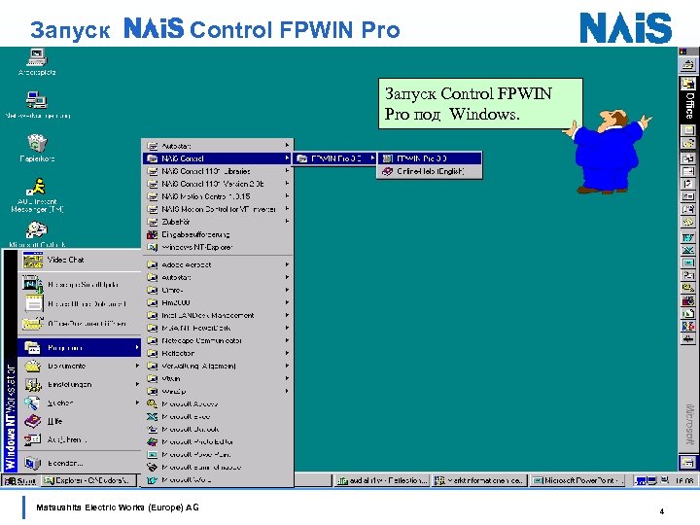Select Microsoft Outlook in the Programme menu
Viewport: 700px width, 525px height.
point(218,429)
